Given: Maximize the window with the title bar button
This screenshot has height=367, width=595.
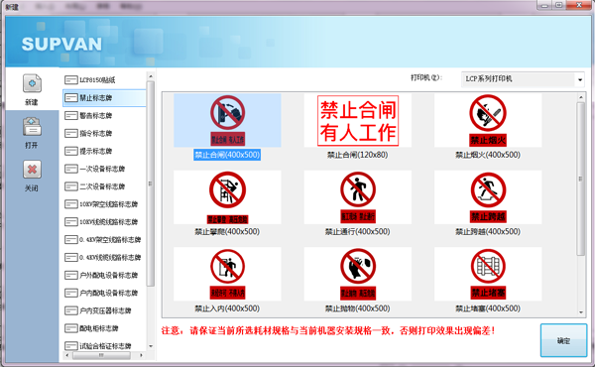Looking at the screenshot, I should (559, 5).
